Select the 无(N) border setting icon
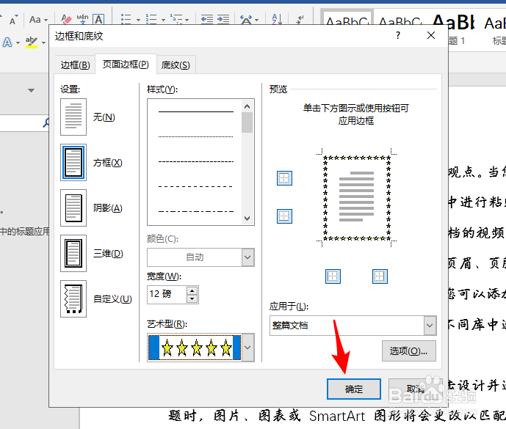Image resolution: width=506 pixels, height=429 pixels. [73, 117]
